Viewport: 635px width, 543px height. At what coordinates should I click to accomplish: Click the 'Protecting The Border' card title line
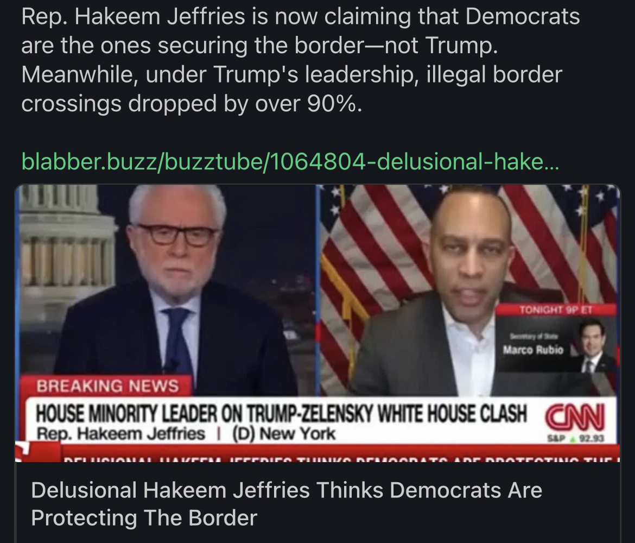click(x=144, y=517)
